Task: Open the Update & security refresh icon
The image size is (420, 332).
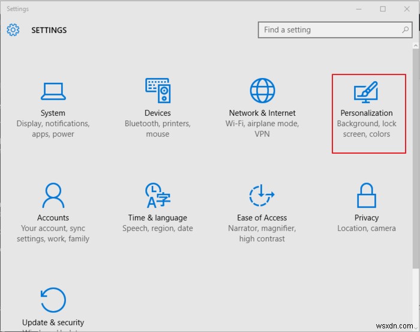Action: 53,300
